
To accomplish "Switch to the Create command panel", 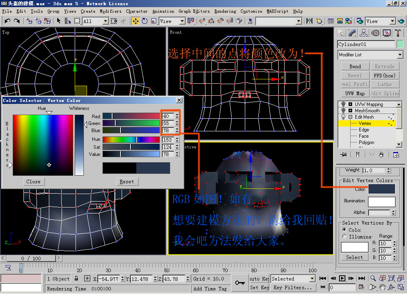I will click(341, 33).
